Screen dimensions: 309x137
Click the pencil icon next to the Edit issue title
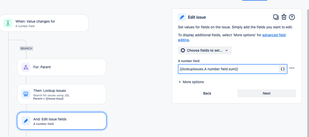click(182, 17)
